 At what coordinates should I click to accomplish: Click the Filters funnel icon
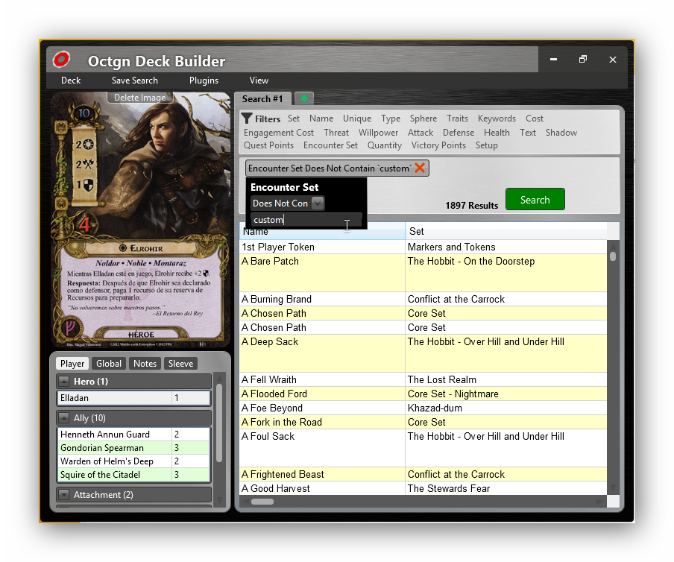click(x=247, y=119)
